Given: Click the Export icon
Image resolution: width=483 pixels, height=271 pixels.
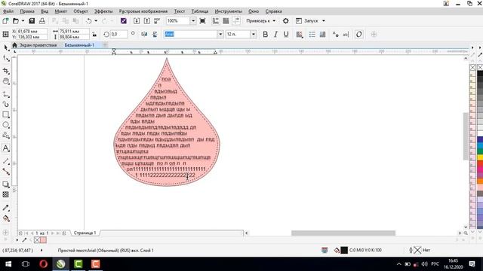Looking at the screenshot, I should tap(147, 21).
